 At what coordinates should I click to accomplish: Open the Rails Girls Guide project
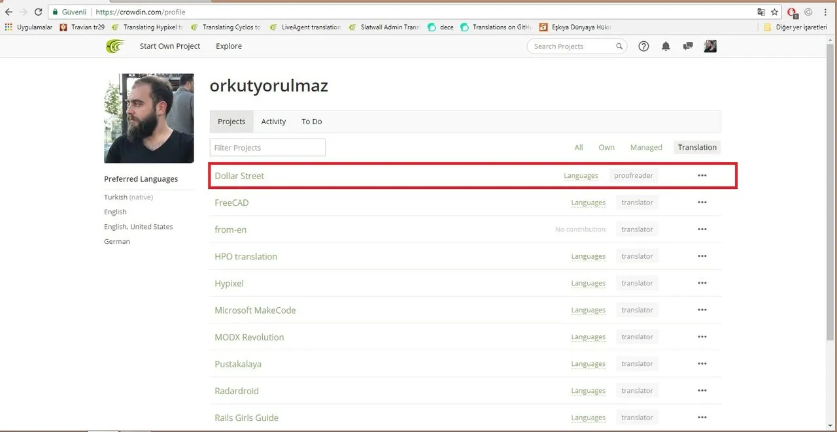coord(247,418)
